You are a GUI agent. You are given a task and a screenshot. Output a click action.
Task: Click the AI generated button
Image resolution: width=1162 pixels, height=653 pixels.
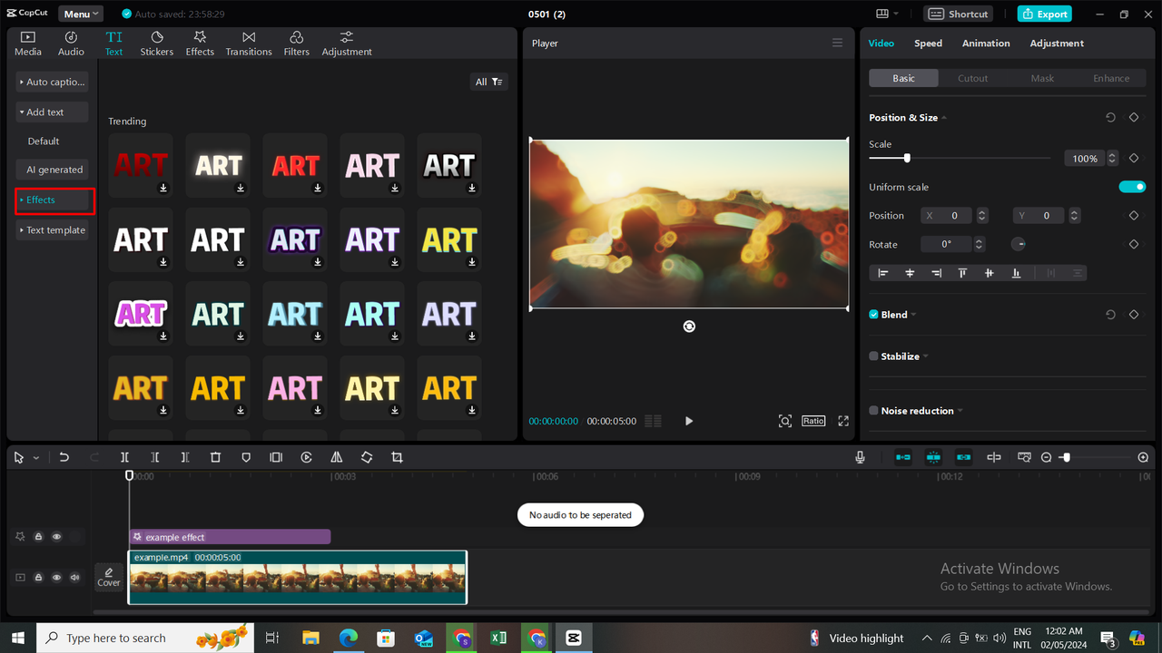[x=52, y=169]
